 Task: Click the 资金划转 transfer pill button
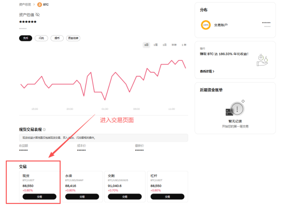[73, 38]
